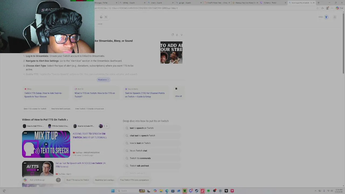Click bottom-bar Real-time text overlays chip
The width and height of the screenshot is (345, 194).
coord(105,180)
